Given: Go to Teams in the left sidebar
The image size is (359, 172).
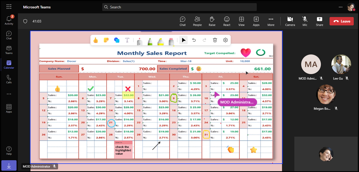Looking at the screenshot, I should point(9,50).
